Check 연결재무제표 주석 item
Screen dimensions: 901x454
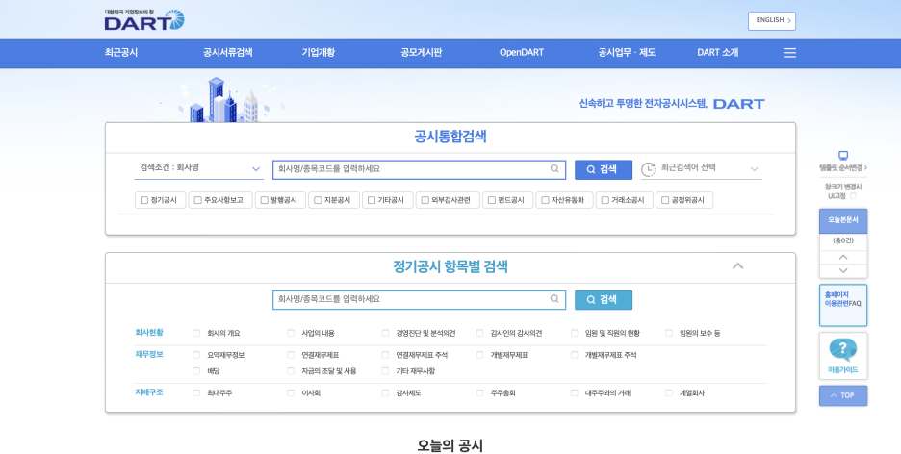385,355
